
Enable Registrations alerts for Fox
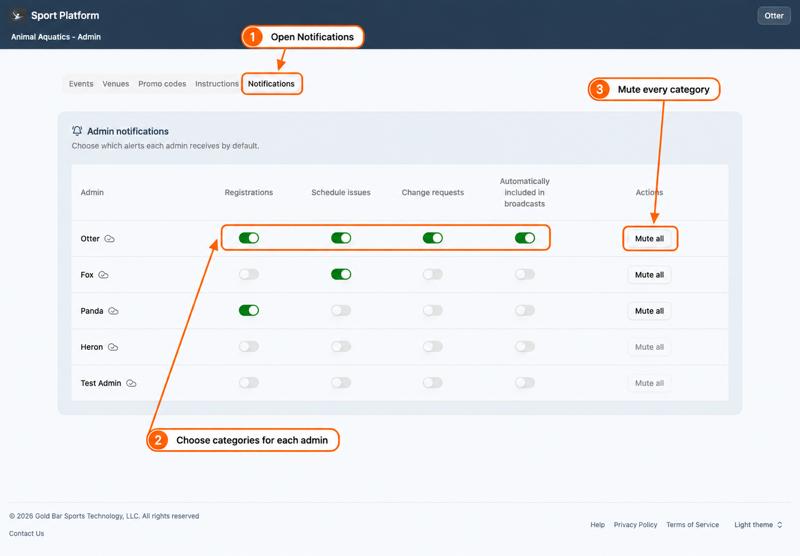[x=249, y=274]
